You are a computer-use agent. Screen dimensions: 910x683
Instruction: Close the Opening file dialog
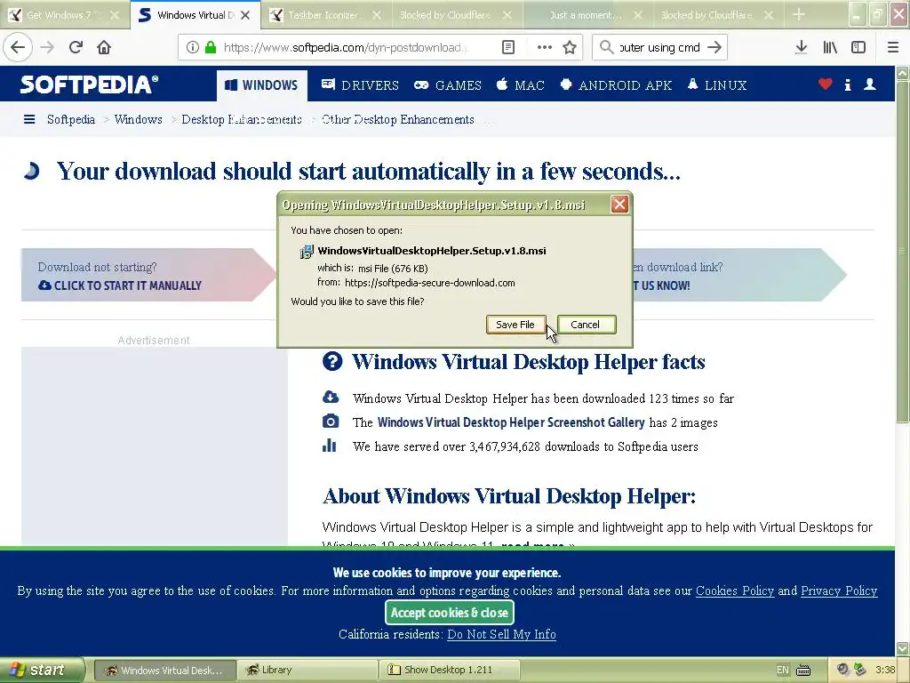click(619, 205)
